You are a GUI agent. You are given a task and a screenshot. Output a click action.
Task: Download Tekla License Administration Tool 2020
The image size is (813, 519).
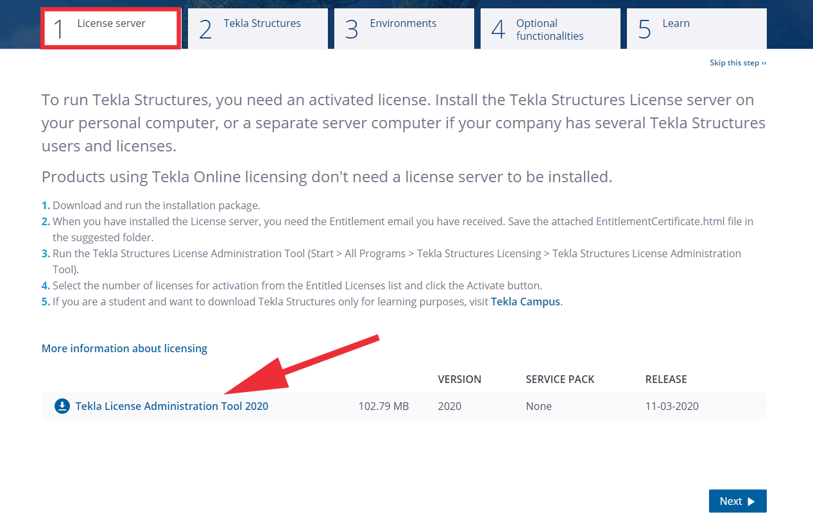point(172,406)
